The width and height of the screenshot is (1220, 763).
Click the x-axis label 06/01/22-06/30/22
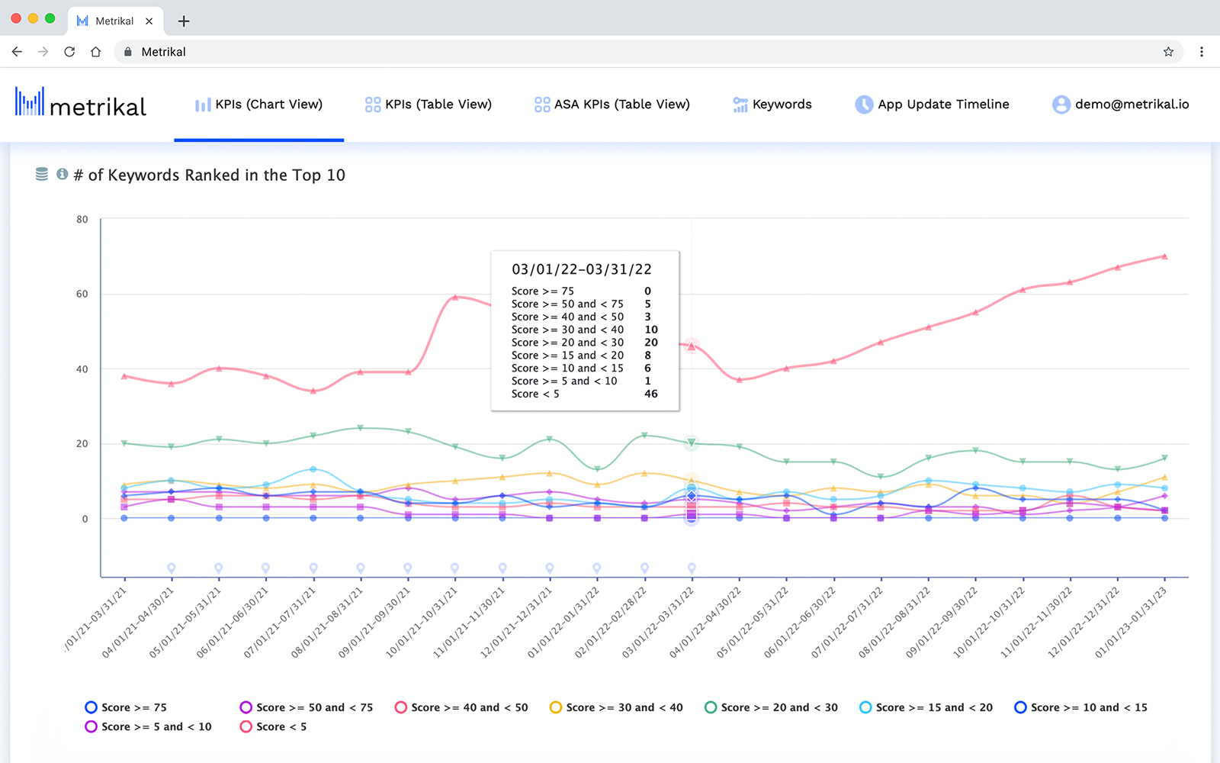pos(801,623)
